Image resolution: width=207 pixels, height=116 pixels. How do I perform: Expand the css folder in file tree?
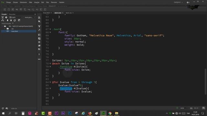tap(5, 29)
